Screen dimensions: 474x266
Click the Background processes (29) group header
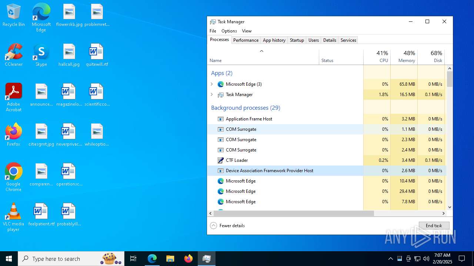(x=246, y=108)
